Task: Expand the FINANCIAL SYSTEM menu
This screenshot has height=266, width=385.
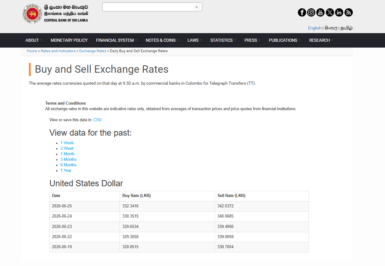Action: 117,40
